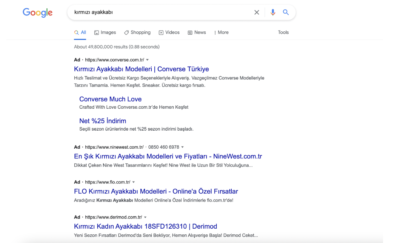Viewport: 394px width, 243px height.
Task: Click the Seçili sezon ürünlerinde description text
Action: point(136,129)
